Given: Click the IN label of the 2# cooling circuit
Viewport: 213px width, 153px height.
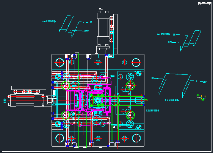Looking at the screenshot, I should (x=174, y=34).
